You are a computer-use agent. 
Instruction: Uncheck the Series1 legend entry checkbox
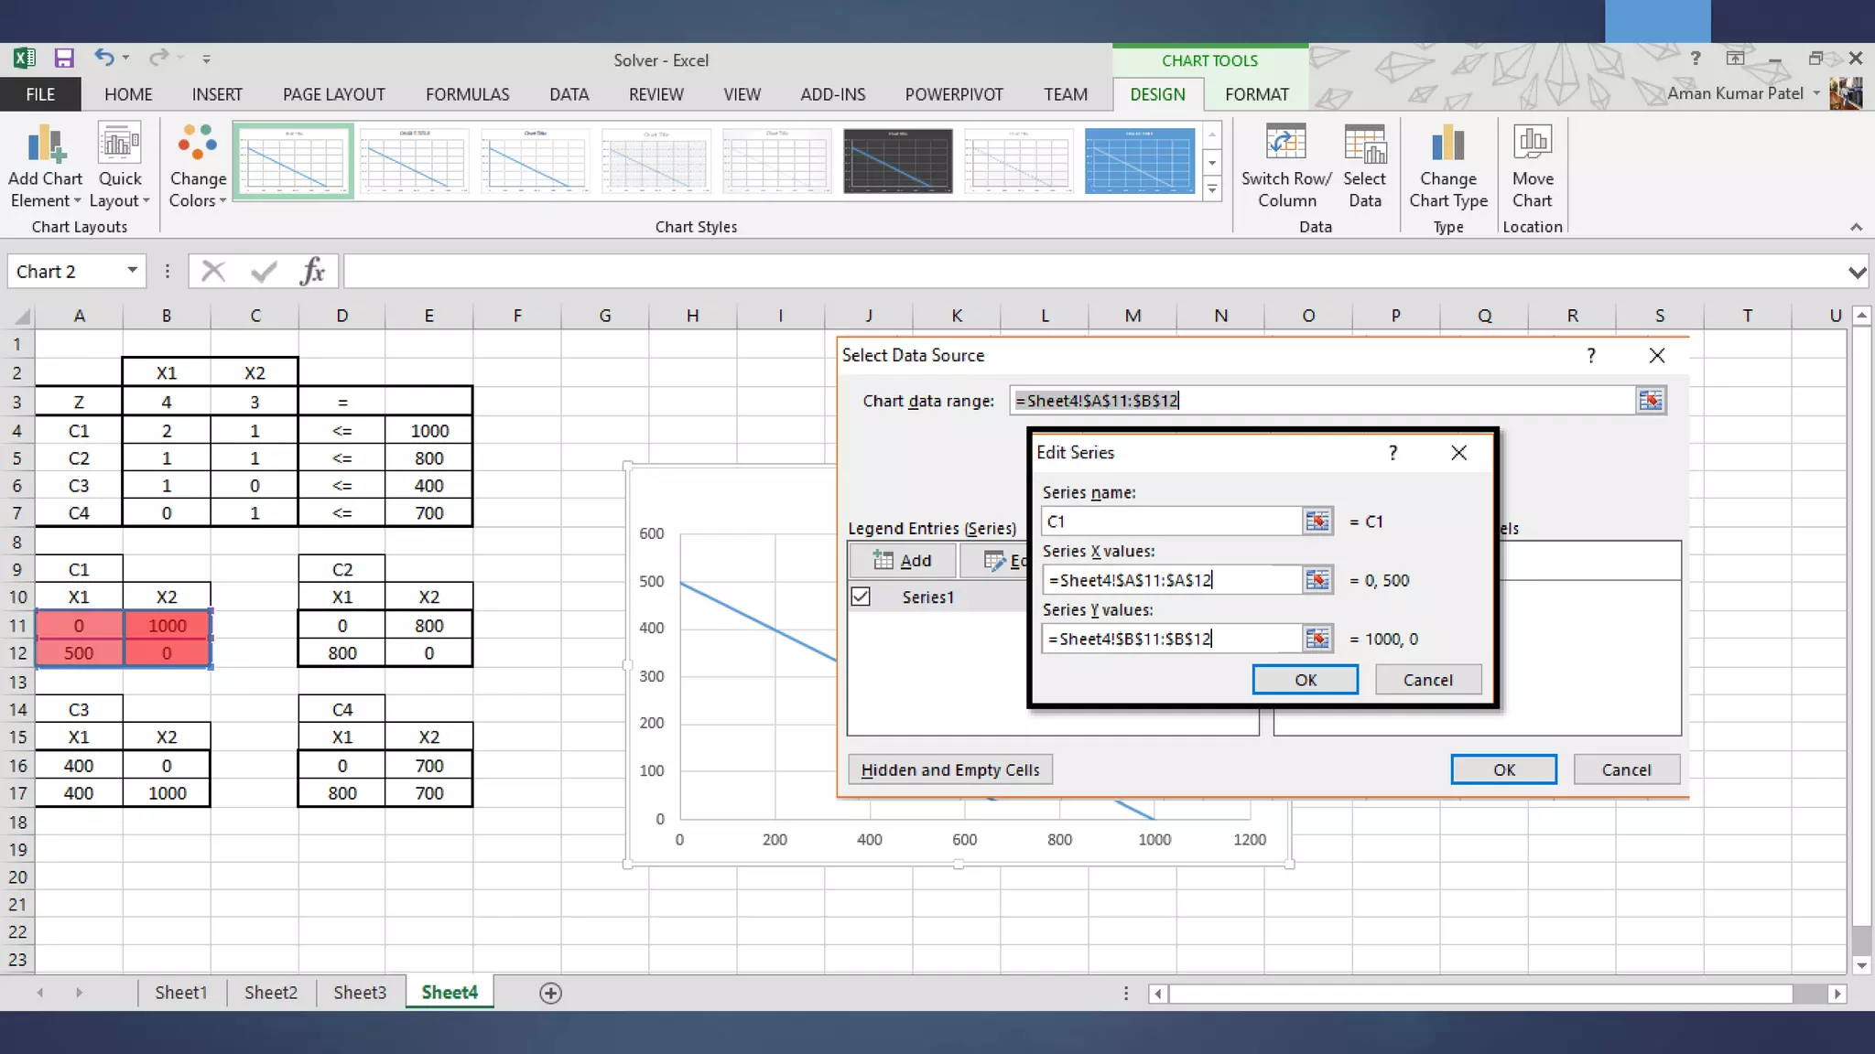tap(861, 597)
